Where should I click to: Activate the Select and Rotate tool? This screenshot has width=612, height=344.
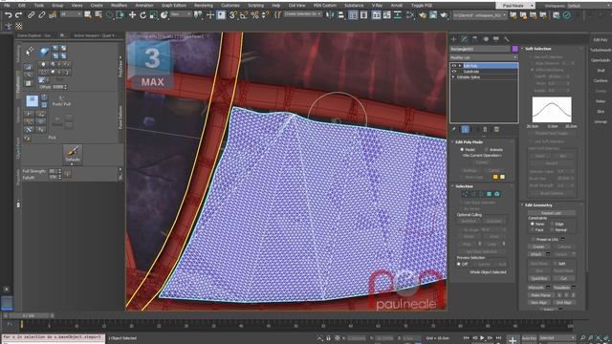pos(142,15)
